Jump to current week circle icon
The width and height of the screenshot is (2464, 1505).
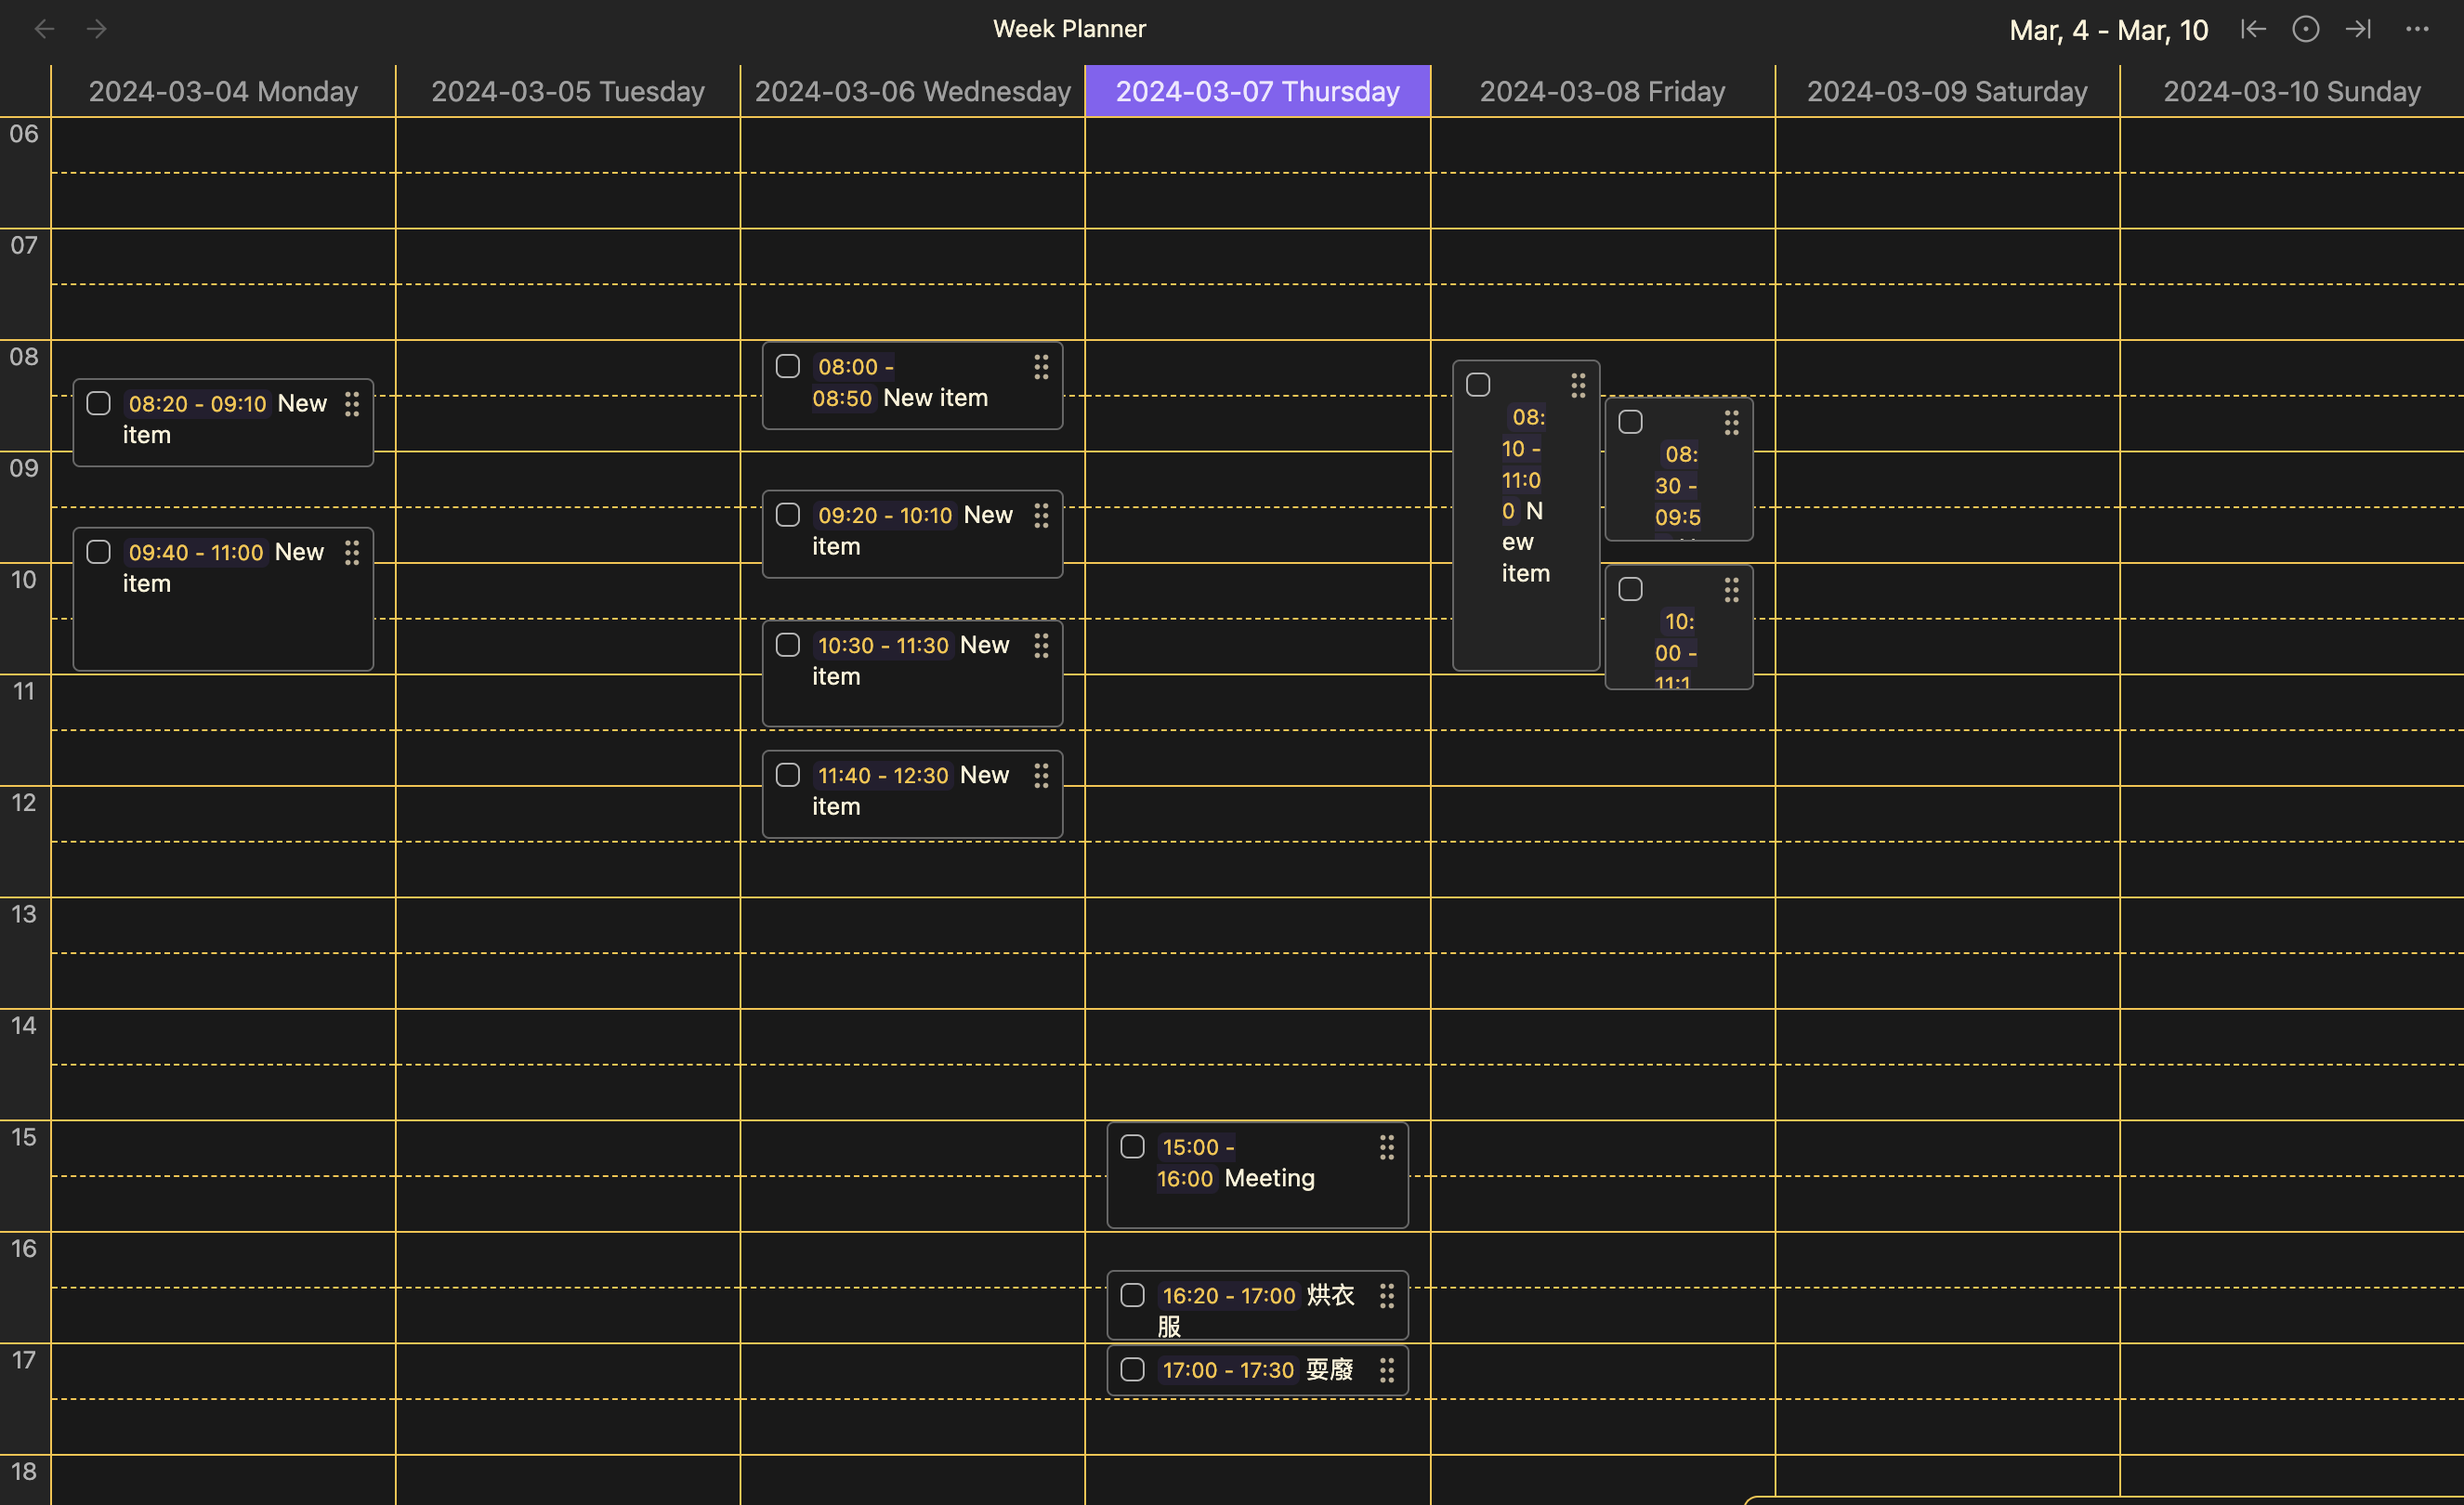[2305, 29]
